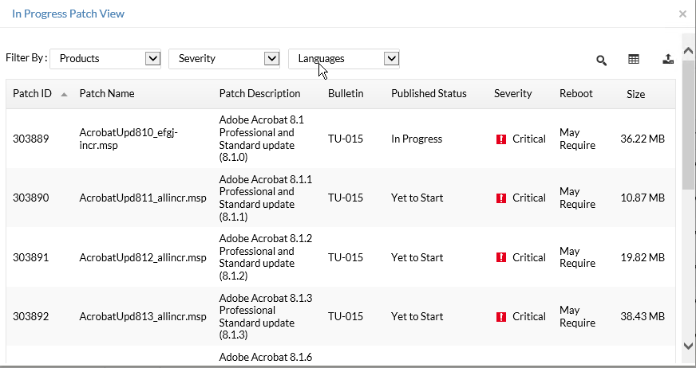Close the In Progress Patch View dialog
The height and width of the screenshot is (368, 696).
point(682,14)
